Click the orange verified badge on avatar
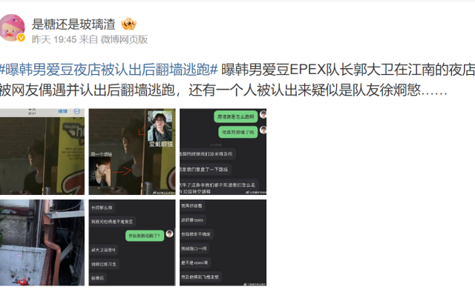This screenshot has height=304, width=475. (21, 38)
